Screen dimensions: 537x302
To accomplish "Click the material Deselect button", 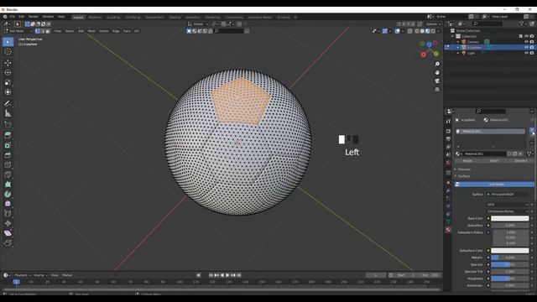I will pos(521,160).
